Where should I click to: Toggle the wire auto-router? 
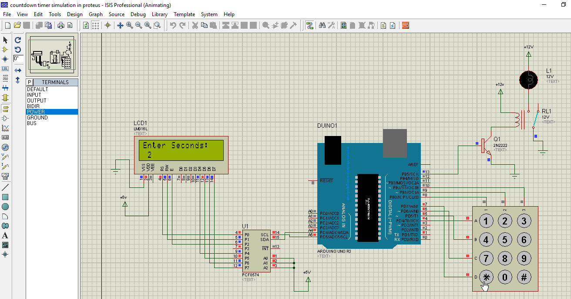click(x=309, y=25)
